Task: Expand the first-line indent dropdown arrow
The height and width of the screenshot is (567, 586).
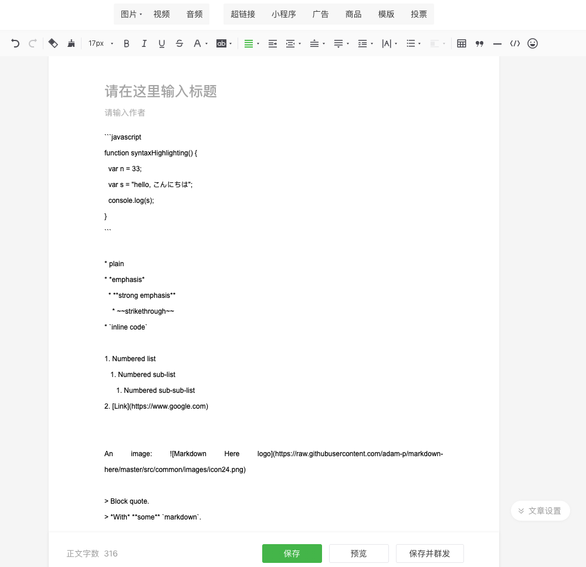Action: (x=300, y=44)
